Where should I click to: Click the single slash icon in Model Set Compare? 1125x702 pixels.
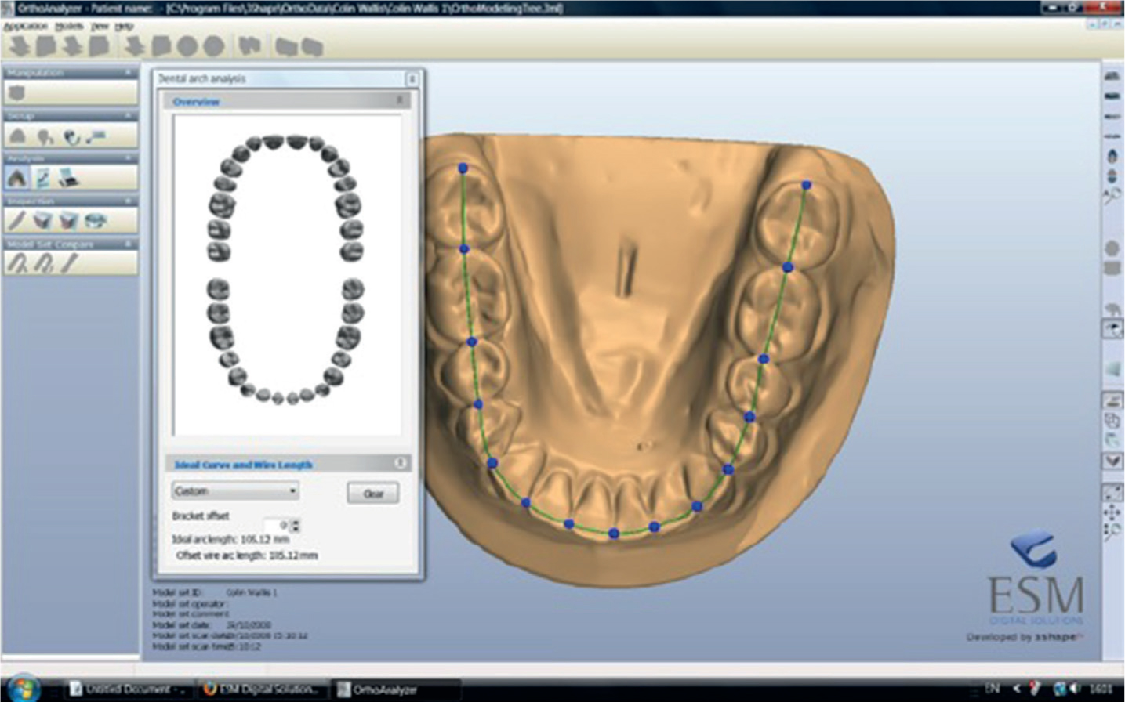70,263
